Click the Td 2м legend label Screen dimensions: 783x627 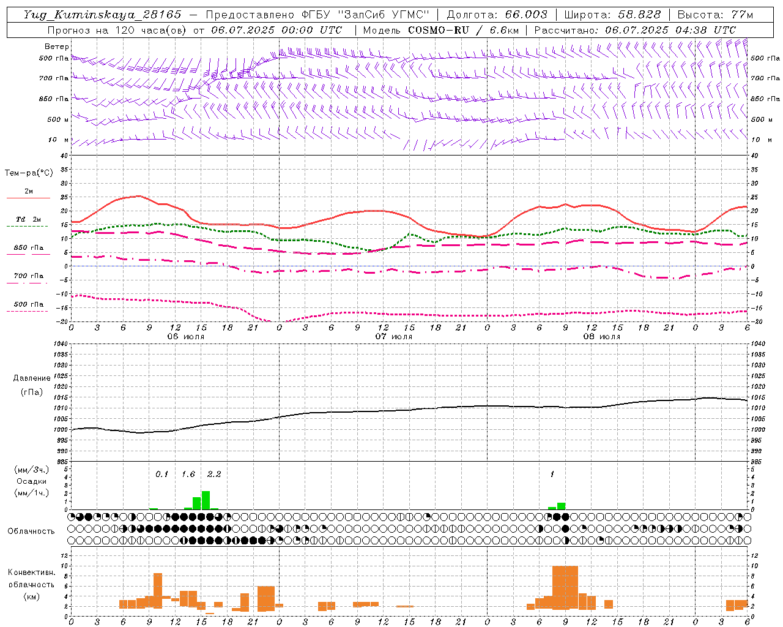(x=28, y=219)
